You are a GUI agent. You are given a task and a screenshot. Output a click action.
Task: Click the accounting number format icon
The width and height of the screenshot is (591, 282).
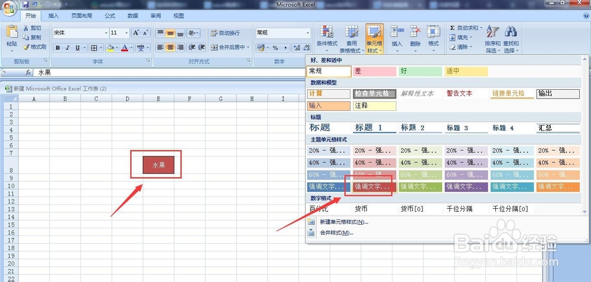[x=260, y=48]
